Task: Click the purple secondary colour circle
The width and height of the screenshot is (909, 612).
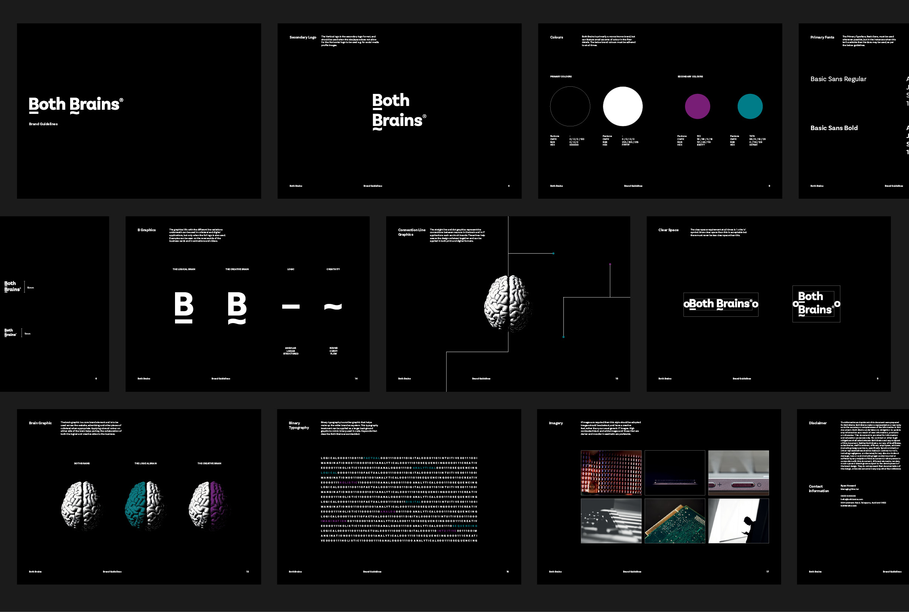Action: (697, 106)
